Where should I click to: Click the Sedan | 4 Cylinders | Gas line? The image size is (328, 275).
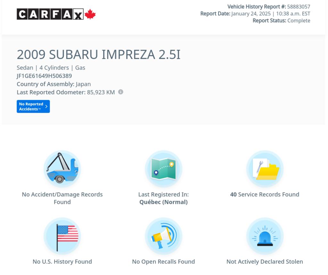51,68
